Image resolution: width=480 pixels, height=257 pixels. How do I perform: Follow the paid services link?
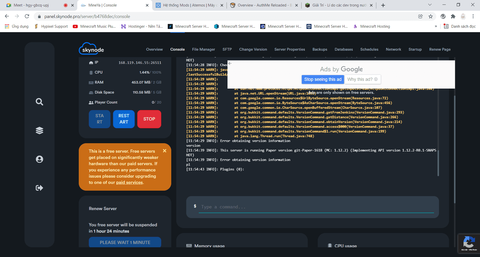(129, 182)
